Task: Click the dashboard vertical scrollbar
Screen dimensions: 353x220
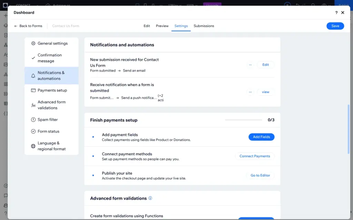Action: point(349,129)
